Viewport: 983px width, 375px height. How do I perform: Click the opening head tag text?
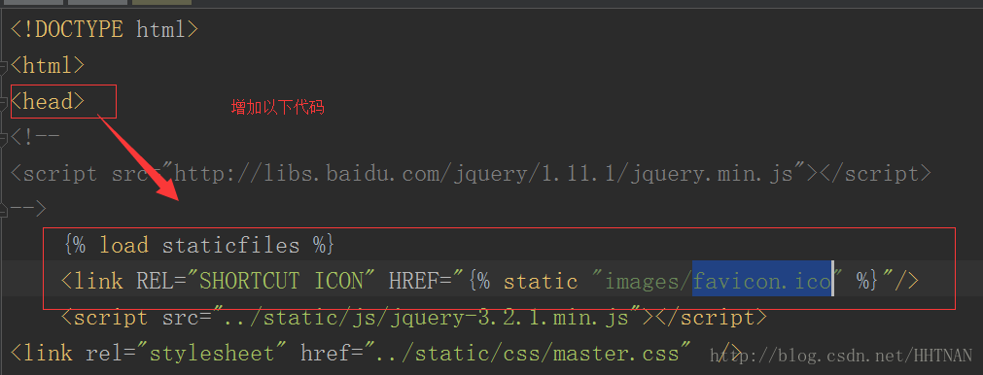tap(48, 101)
